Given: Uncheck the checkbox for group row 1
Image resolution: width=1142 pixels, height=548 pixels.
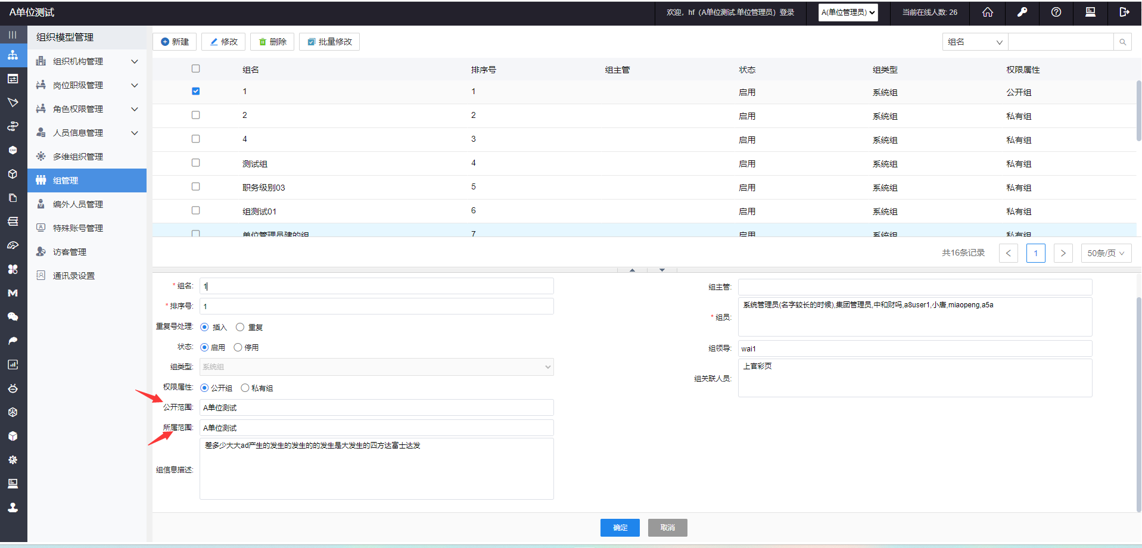Looking at the screenshot, I should (195, 91).
